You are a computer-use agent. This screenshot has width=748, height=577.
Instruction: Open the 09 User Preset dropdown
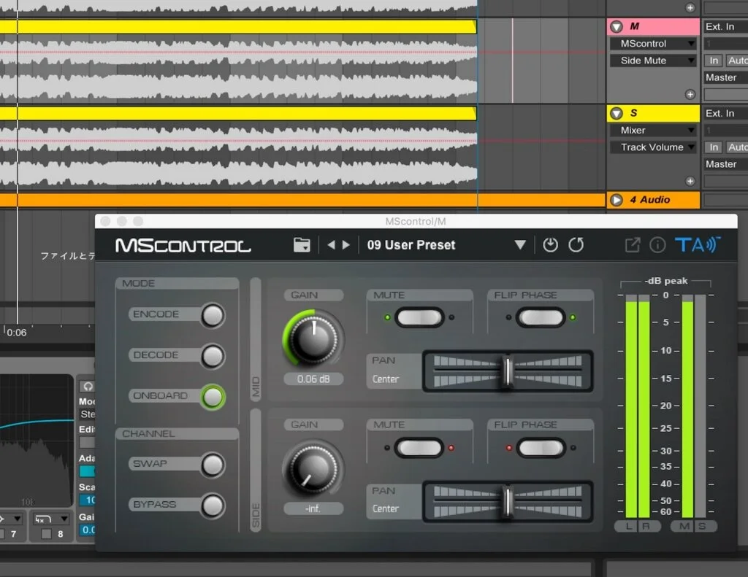point(520,245)
